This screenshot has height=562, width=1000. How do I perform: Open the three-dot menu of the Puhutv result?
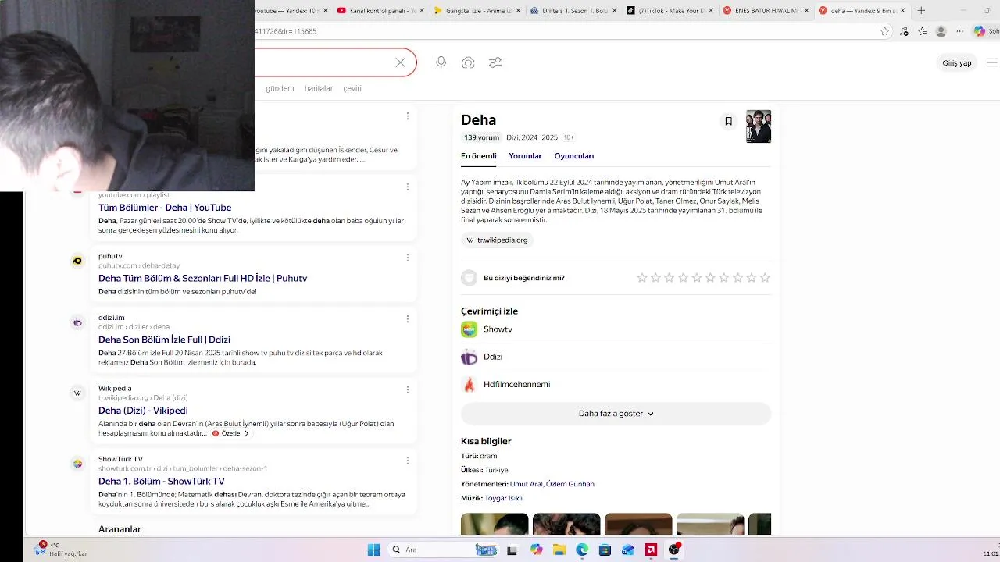click(x=408, y=258)
